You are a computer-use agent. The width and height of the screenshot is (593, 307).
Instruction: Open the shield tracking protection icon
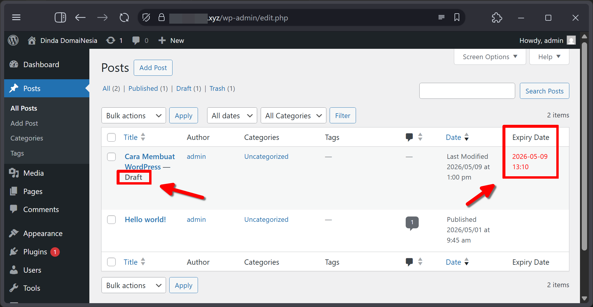click(146, 18)
